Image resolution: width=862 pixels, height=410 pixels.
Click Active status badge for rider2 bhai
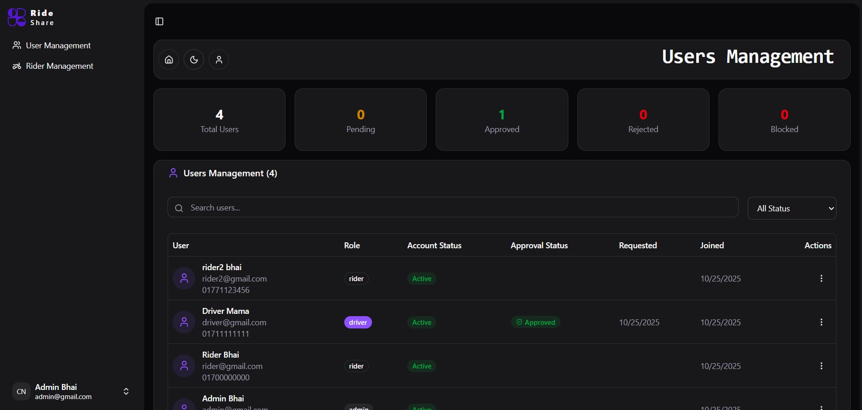(422, 279)
